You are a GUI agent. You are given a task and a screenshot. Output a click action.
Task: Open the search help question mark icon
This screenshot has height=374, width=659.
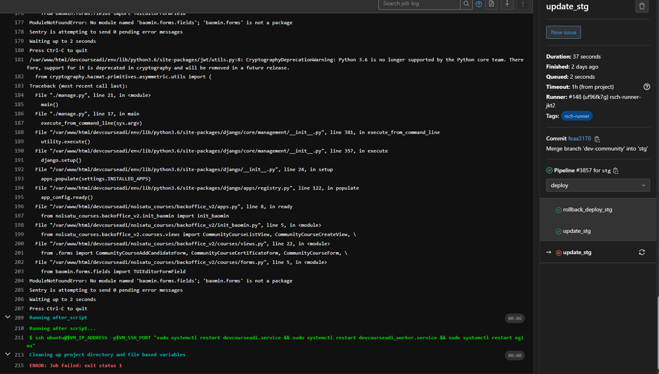478,4
